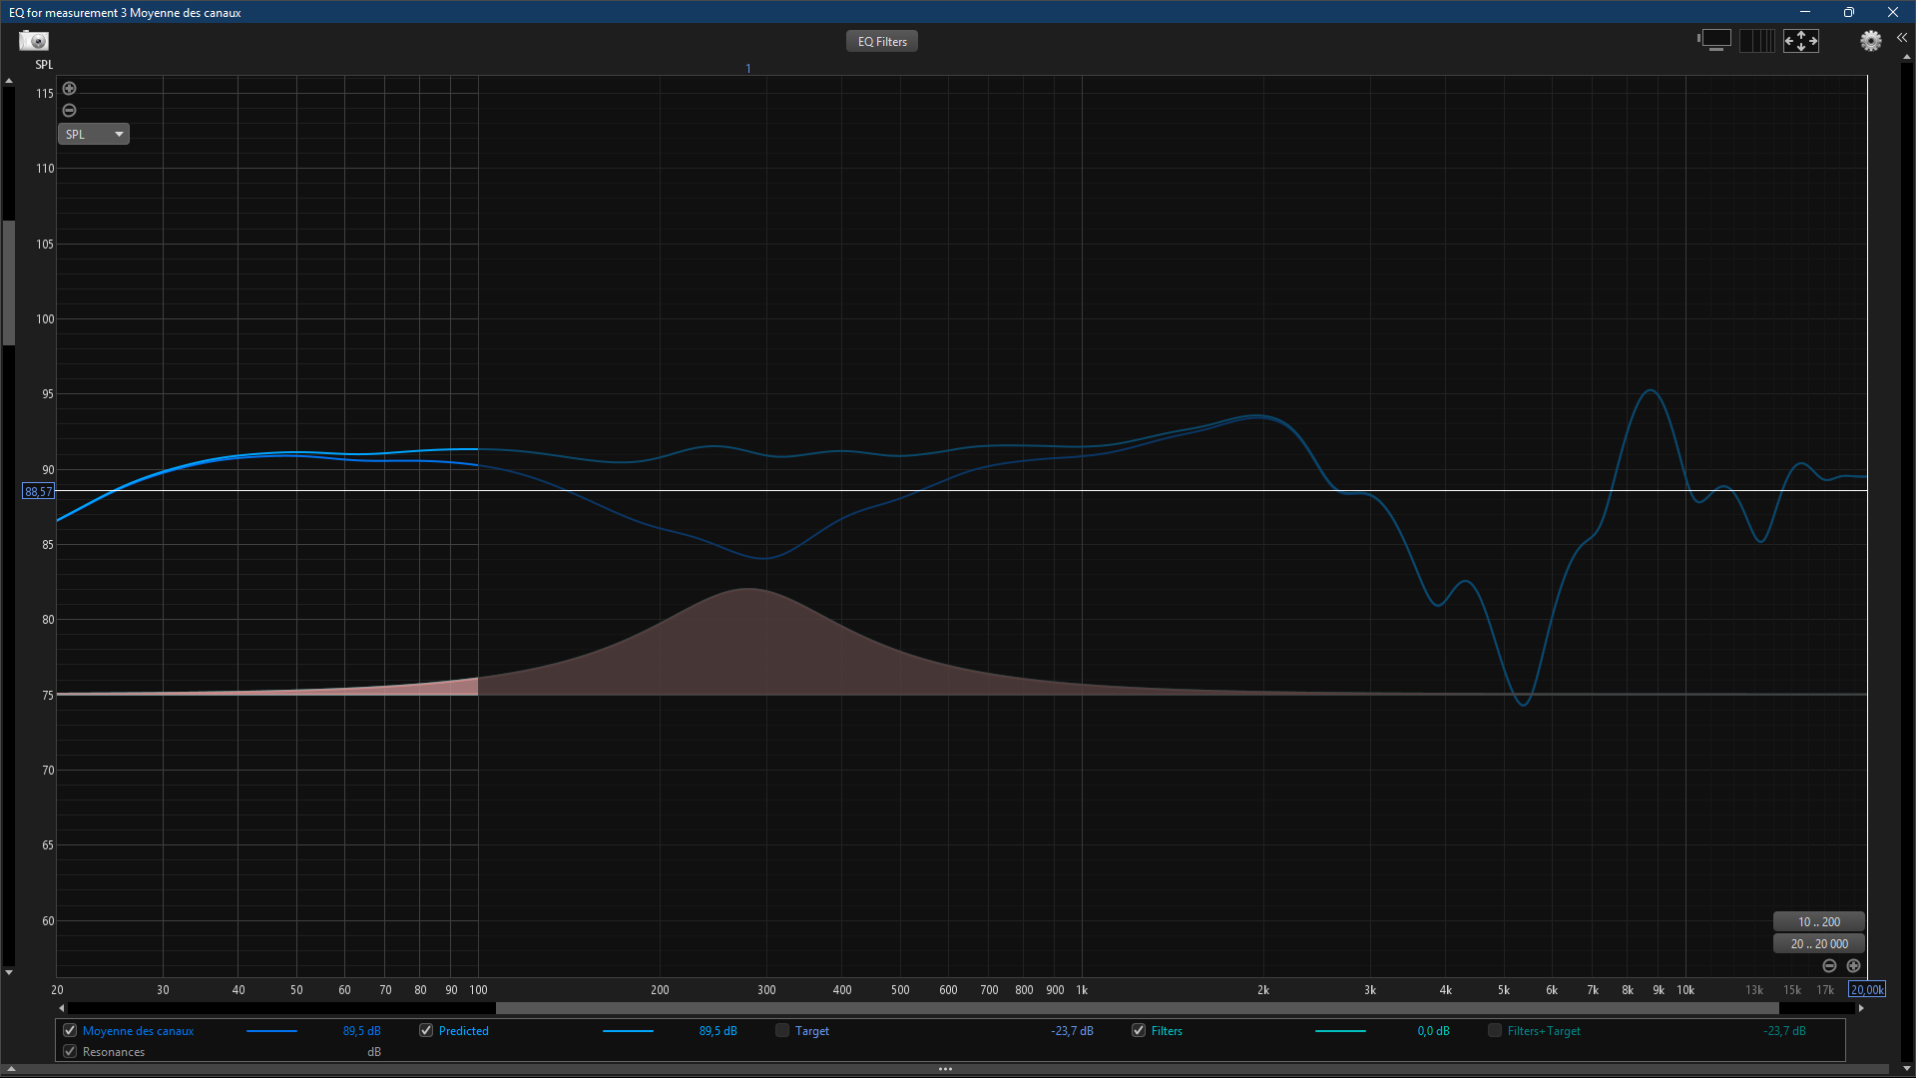Open the SPL axis type dropdown
The image size is (1916, 1078).
tap(94, 135)
